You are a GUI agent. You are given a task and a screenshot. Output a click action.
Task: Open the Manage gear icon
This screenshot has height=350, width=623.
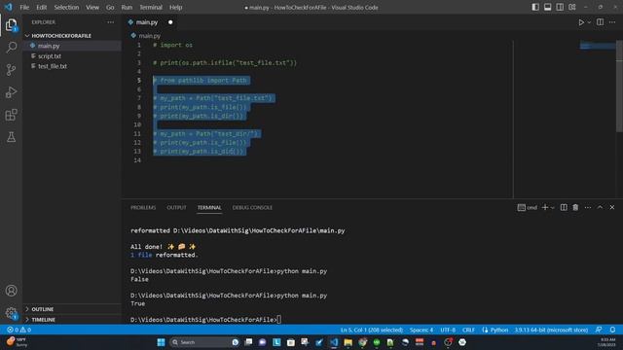[x=11, y=313]
